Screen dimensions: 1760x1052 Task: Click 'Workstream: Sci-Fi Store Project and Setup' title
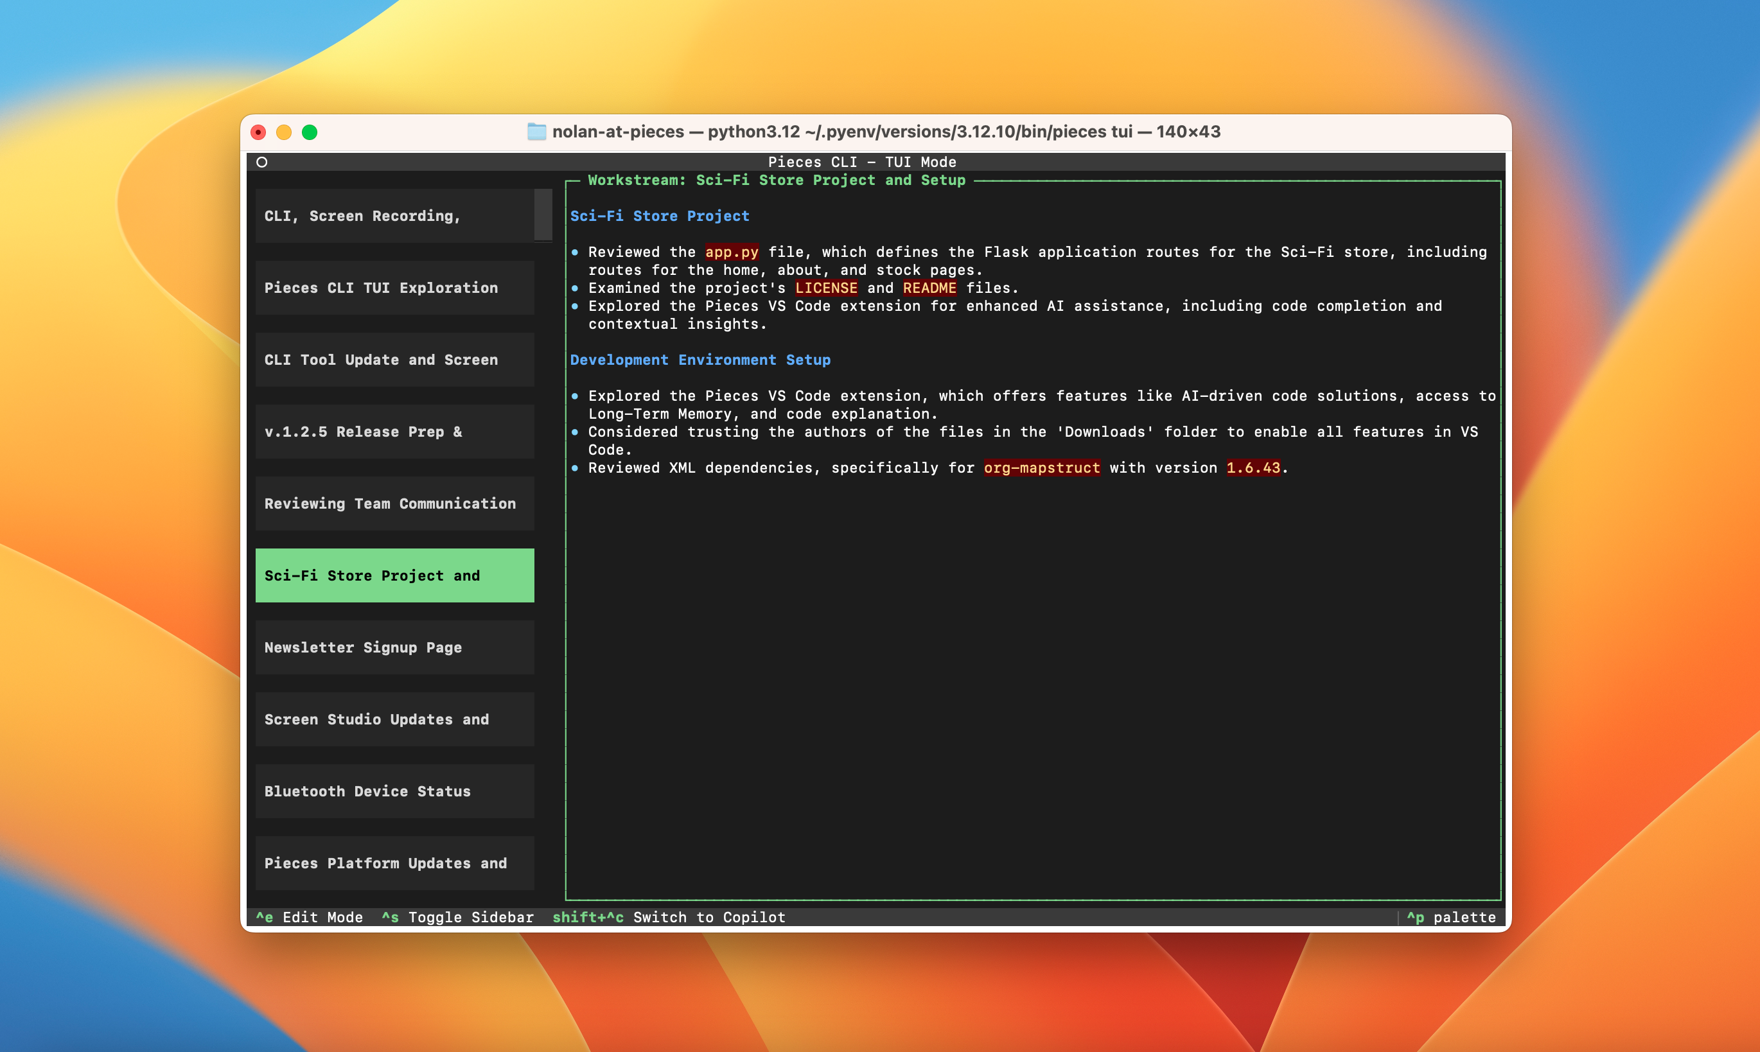pos(777,180)
